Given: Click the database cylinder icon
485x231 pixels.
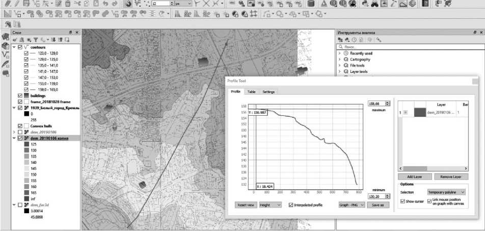Looking at the screenshot, I should click(x=311, y=4).
